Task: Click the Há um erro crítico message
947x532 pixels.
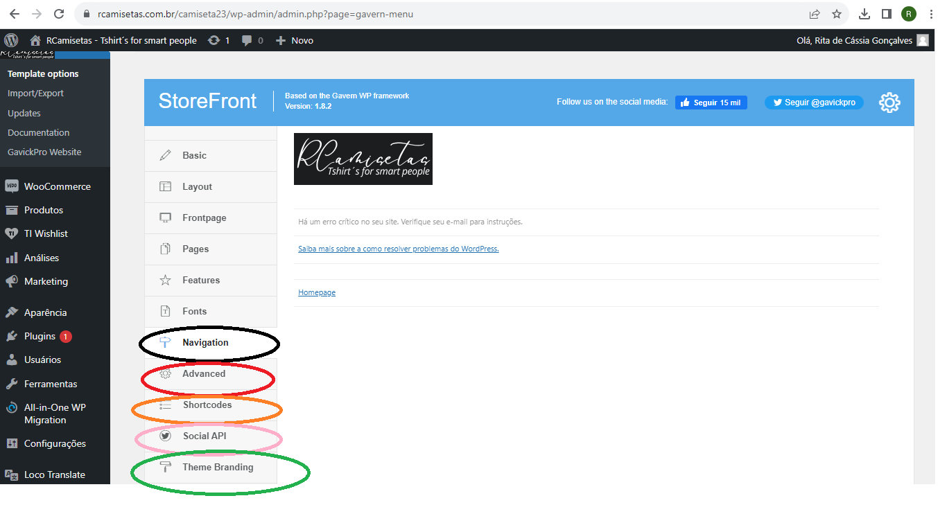Action: tap(410, 222)
